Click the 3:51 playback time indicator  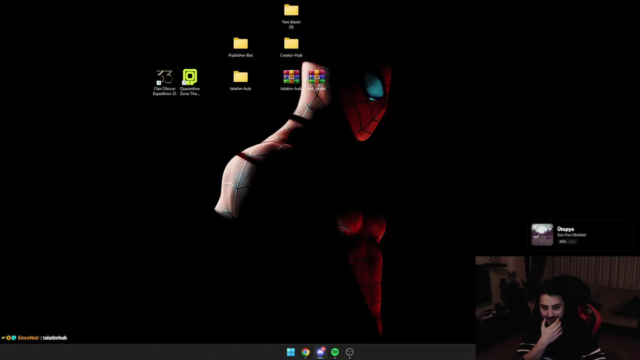pyautogui.click(x=562, y=241)
